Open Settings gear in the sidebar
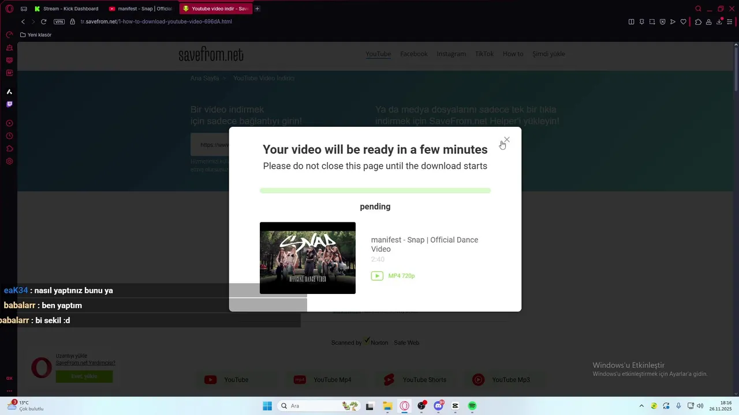Viewport: 739px width, 415px height. point(9,161)
